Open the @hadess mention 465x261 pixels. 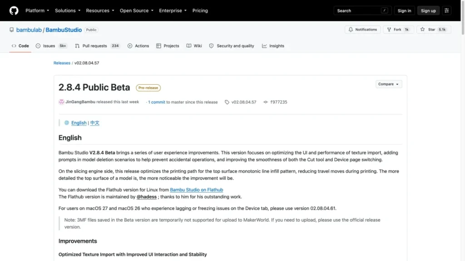click(147, 197)
